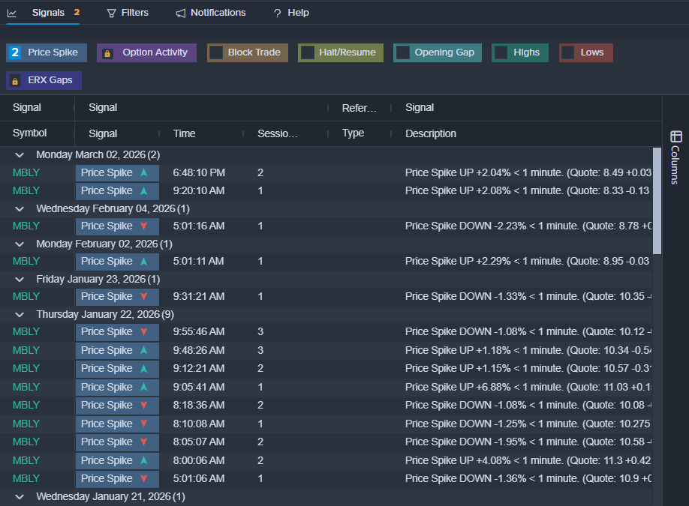Click the Signals chart icon
Image resolution: width=689 pixels, height=506 pixels.
click(x=12, y=13)
